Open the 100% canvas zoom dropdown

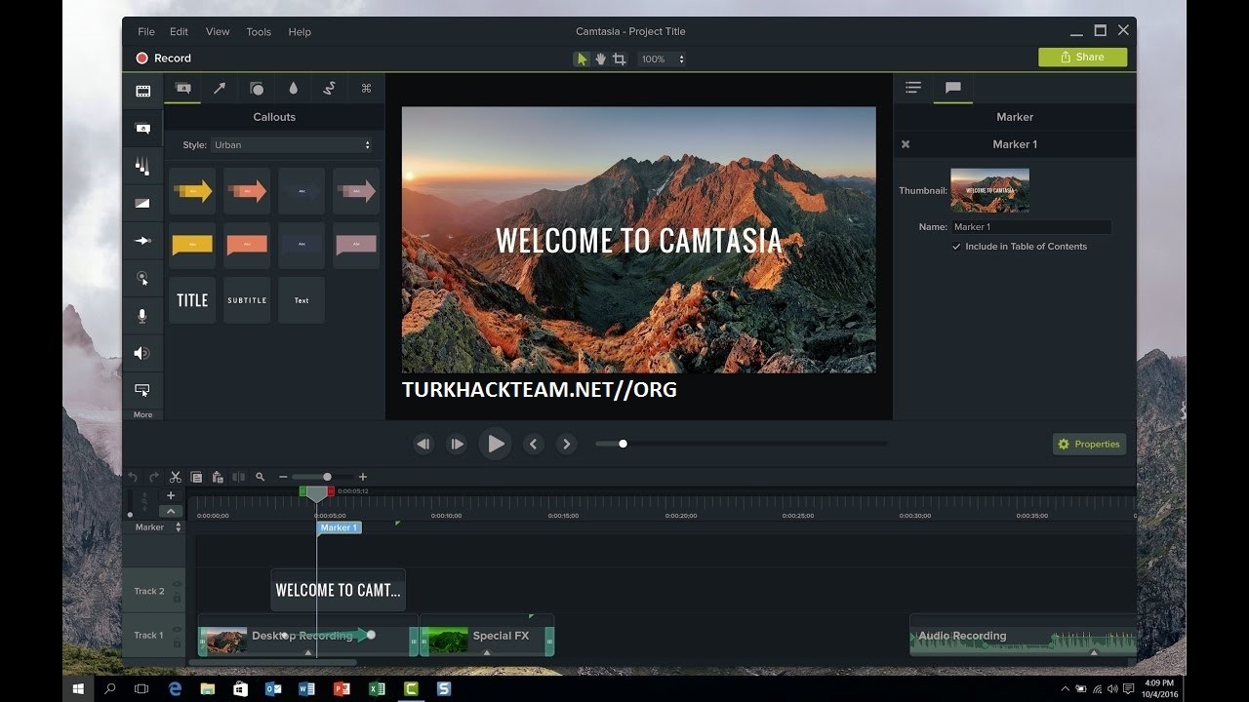pos(663,58)
